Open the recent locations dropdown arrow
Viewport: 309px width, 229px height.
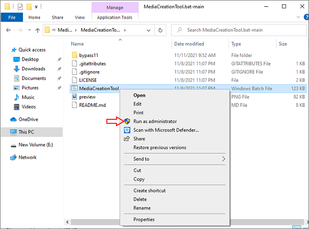30,30
